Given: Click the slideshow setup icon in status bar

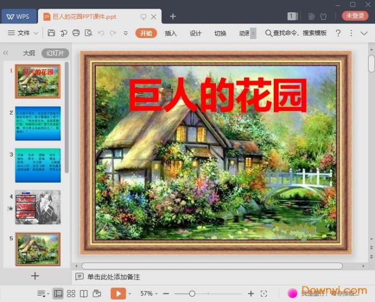Looking at the screenshot, I should [x=96, y=293].
